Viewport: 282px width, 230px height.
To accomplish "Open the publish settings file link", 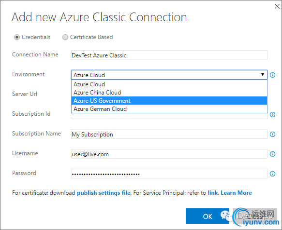I will 104,193.
